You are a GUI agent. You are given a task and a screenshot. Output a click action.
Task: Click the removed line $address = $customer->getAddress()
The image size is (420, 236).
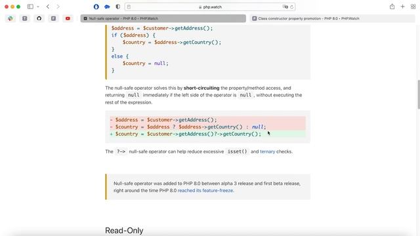207,119
